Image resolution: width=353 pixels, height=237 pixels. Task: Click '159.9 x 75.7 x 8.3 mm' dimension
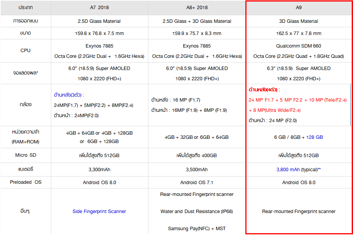click(x=197, y=33)
